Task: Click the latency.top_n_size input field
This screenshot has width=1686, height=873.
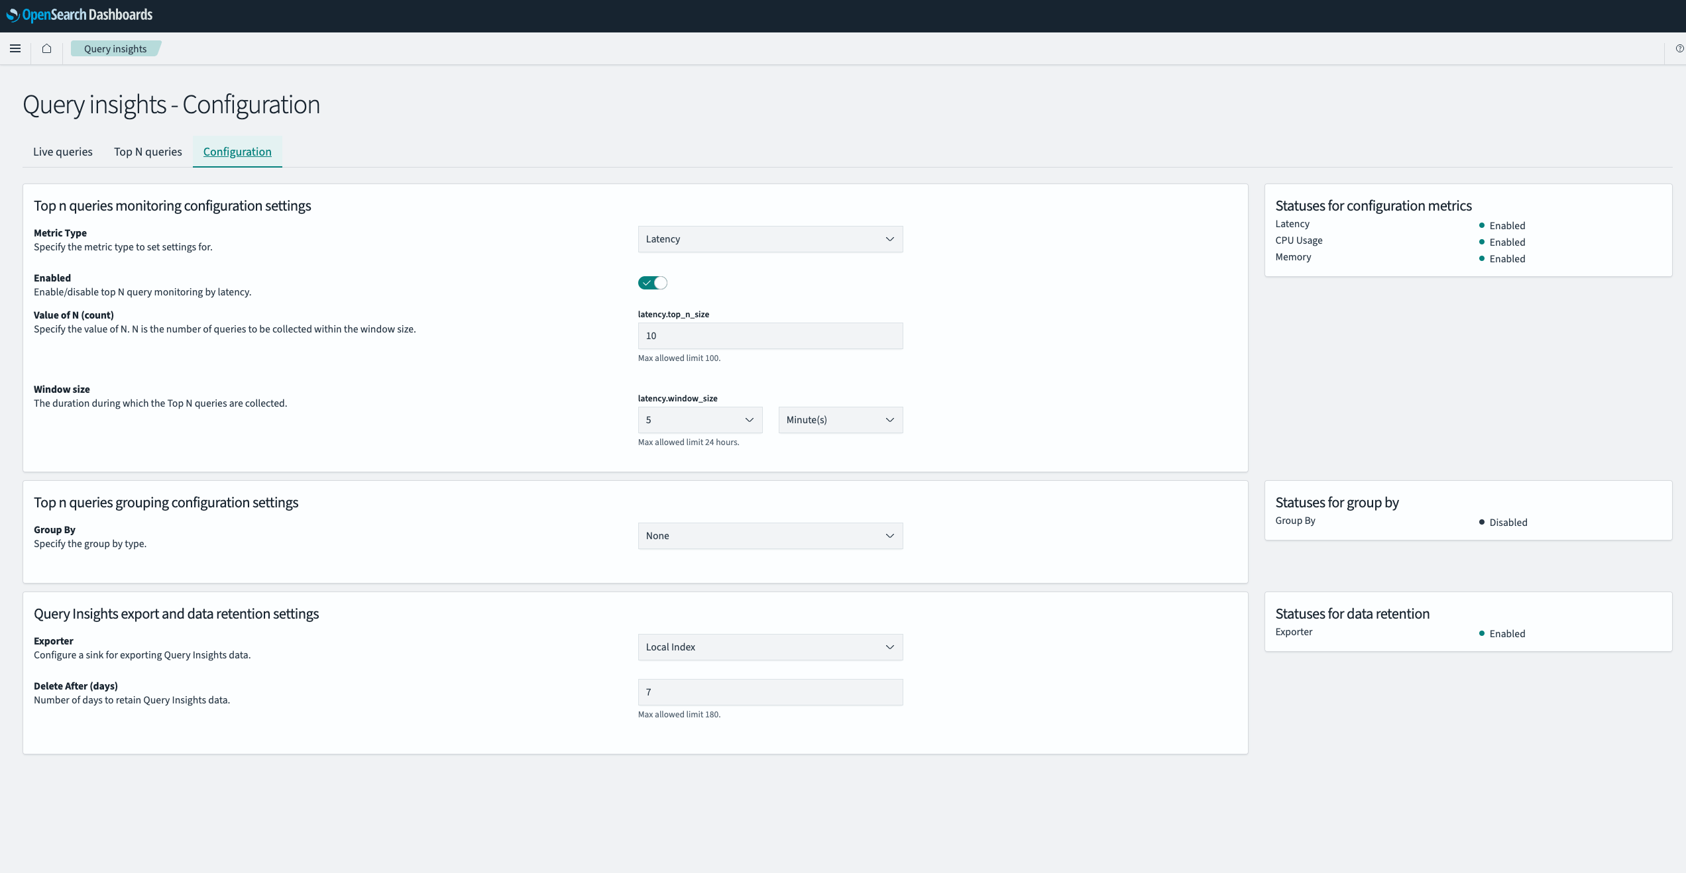Action: (x=769, y=336)
